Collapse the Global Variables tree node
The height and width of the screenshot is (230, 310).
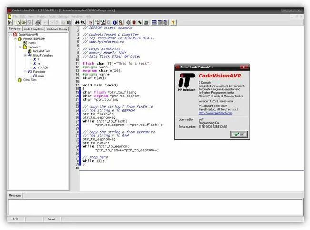[25, 56]
